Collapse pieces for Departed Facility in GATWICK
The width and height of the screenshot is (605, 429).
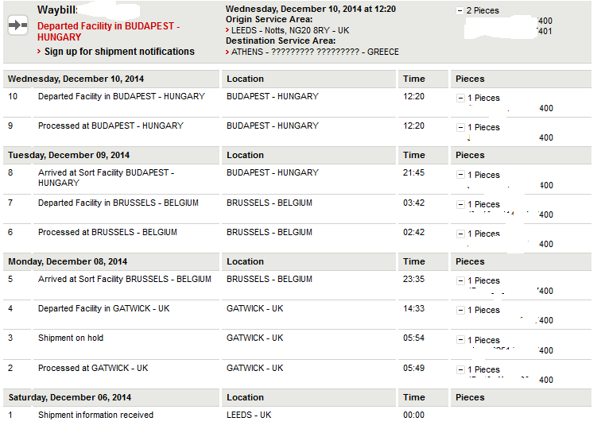point(460,310)
